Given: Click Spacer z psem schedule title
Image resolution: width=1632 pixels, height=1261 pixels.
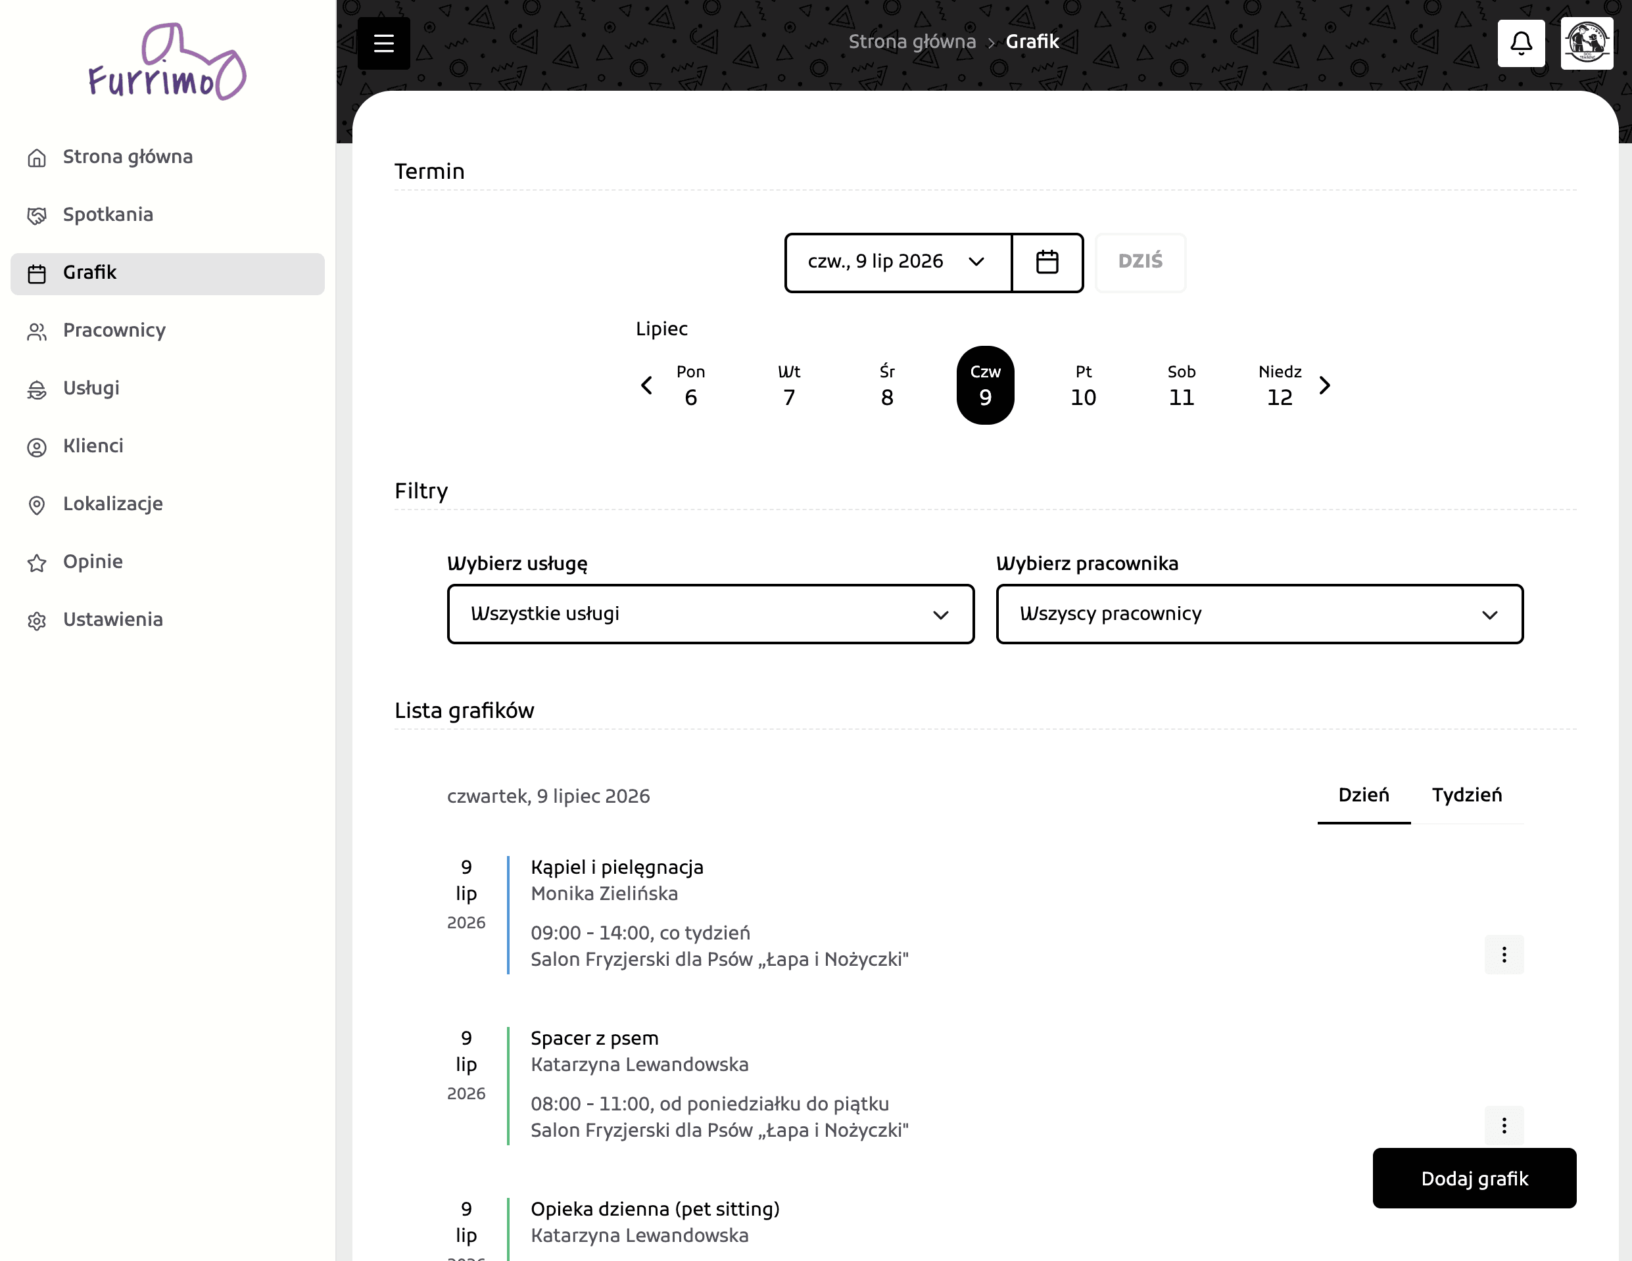Looking at the screenshot, I should [594, 1038].
